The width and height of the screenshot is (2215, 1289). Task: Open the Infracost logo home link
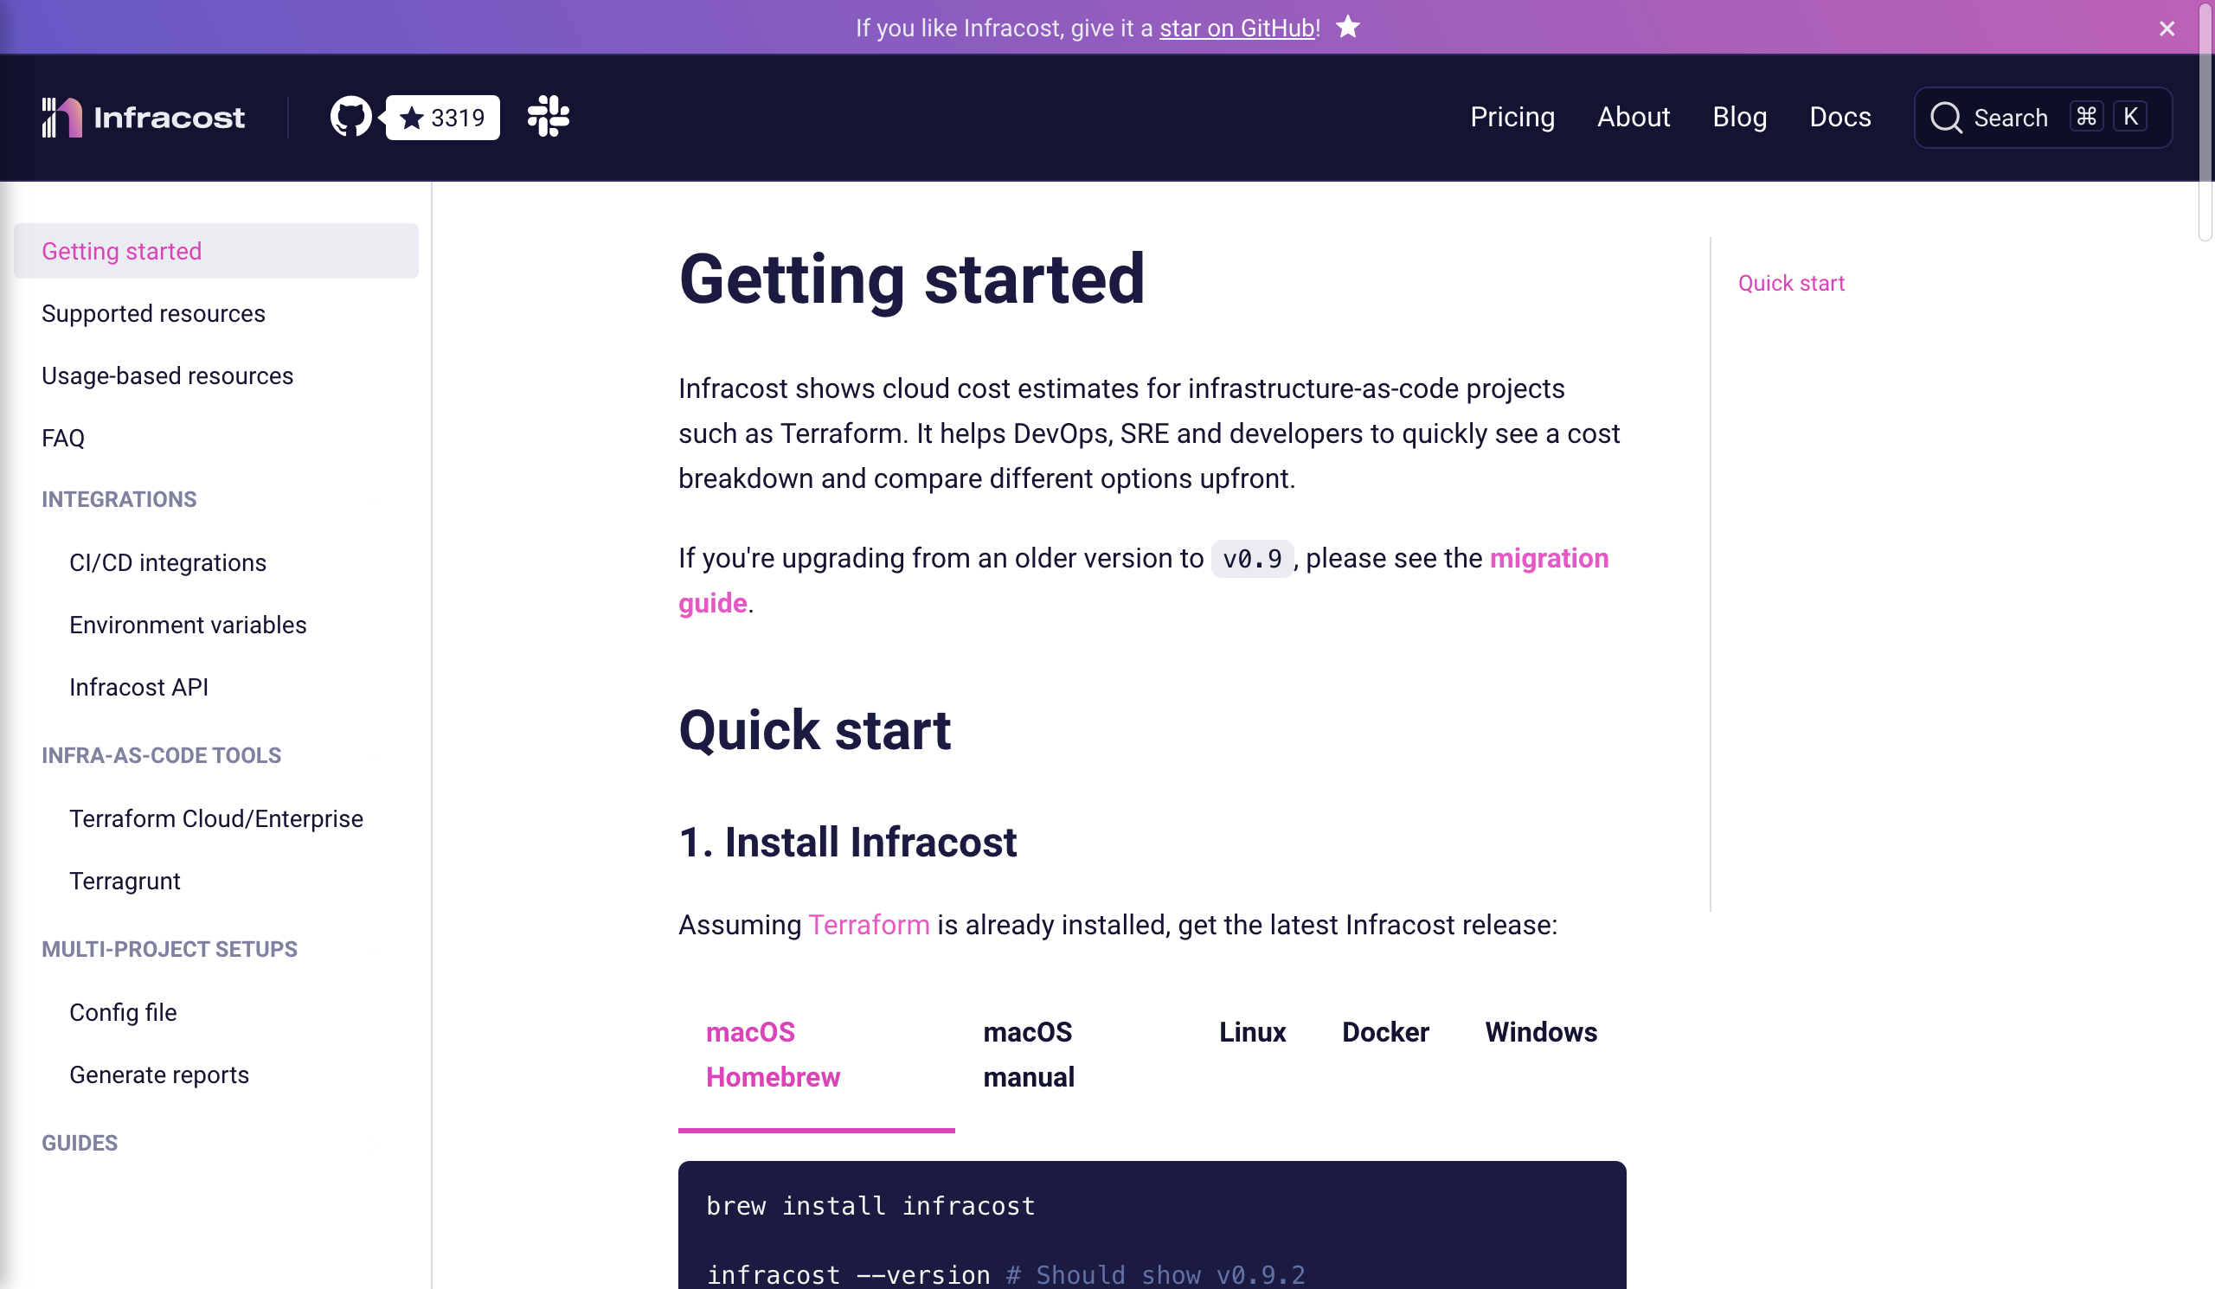pos(144,117)
